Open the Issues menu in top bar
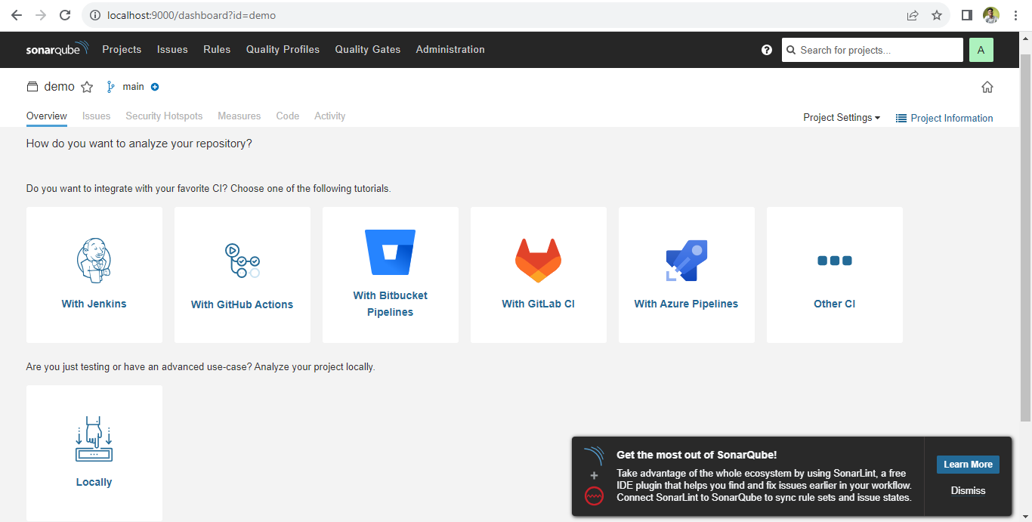 (172, 49)
